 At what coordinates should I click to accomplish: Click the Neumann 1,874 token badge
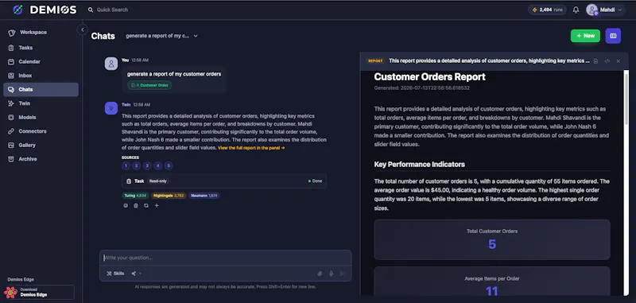click(204, 196)
